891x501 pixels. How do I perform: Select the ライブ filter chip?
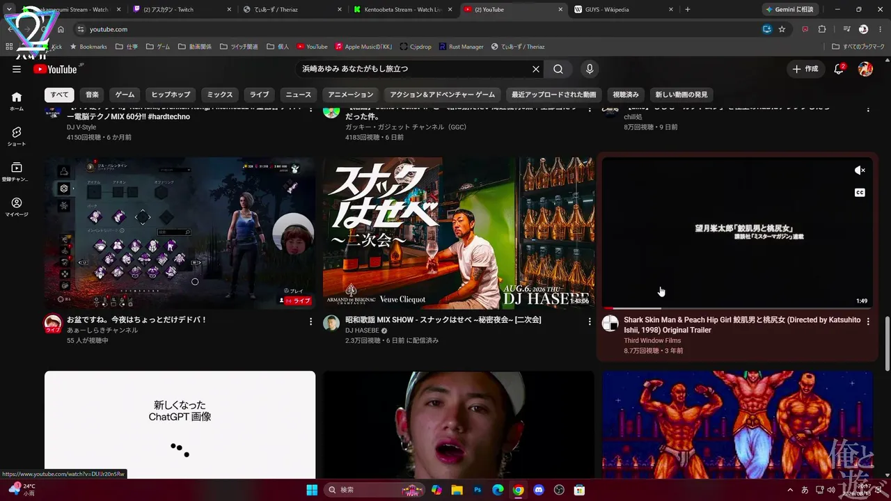(x=259, y=95)
